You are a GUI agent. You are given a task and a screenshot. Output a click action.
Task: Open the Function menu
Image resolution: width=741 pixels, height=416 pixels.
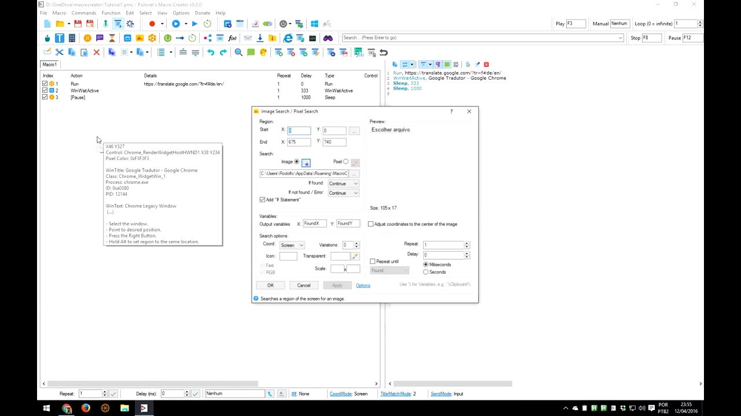(x=111, y=13)
